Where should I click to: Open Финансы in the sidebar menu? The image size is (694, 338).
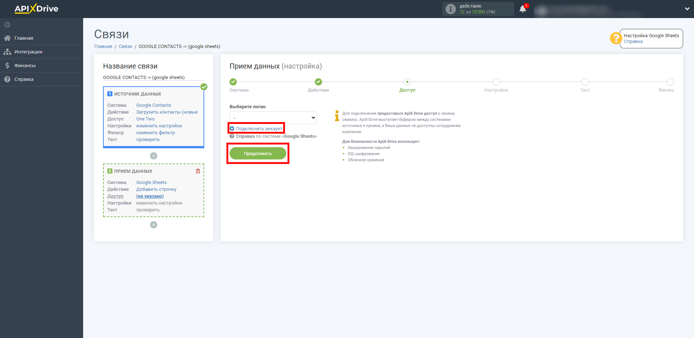coord(42,65)
